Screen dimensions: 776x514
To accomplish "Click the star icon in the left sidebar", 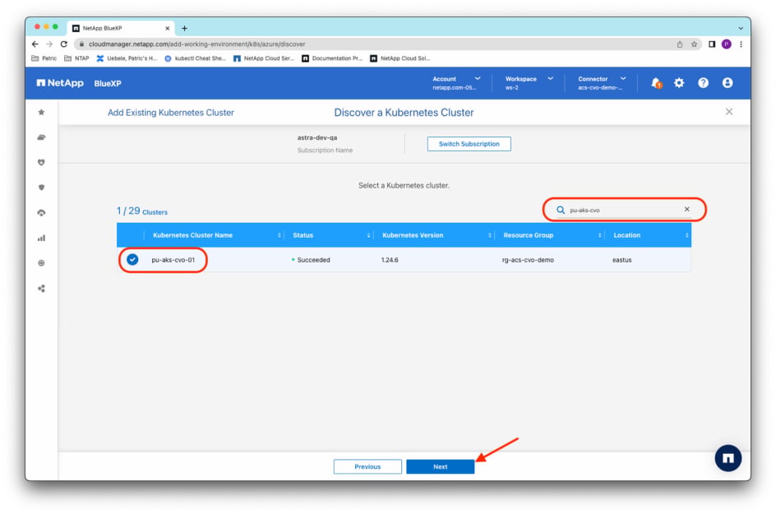I will [42, 113].
